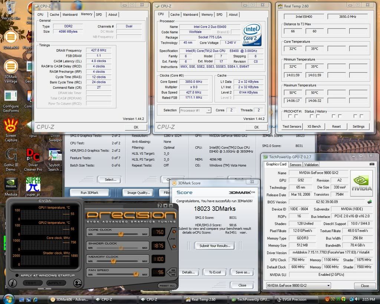Image resolution: width=380 pixels, height=304 pixels.
Task: Open the Mainboard tab in the CPU-Z memory window
Action: point(70,14)
